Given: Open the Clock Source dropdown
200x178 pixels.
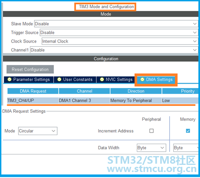Looking at the screenshot, I should coord(120,41).
